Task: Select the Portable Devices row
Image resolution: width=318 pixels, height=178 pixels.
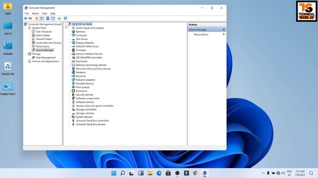Action: (x=85, y=84)
